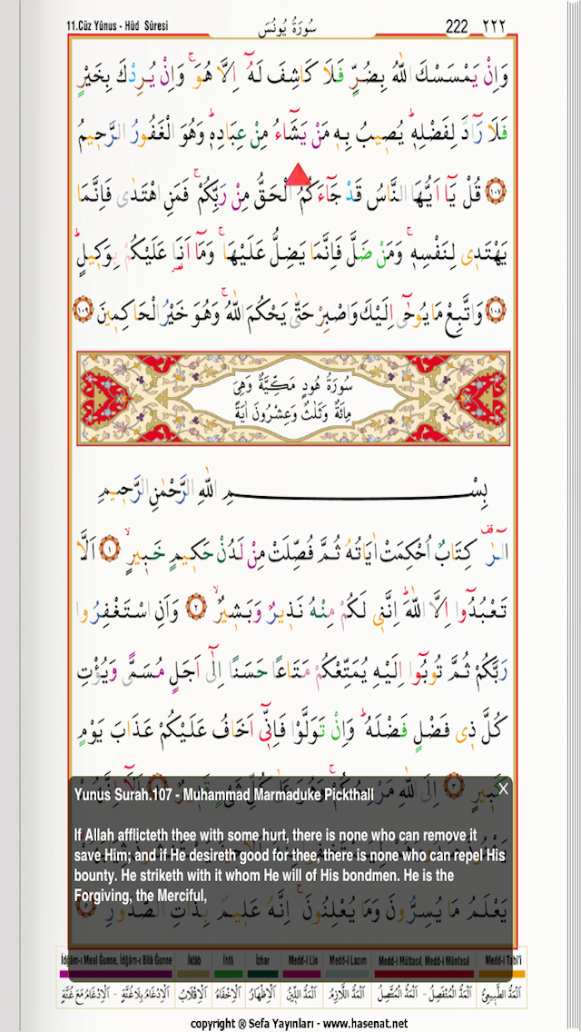Viewport: 581px width, 1032px height.
Task: Click the Medd-i Lazım gray swatch
Action: coord(346,974)
